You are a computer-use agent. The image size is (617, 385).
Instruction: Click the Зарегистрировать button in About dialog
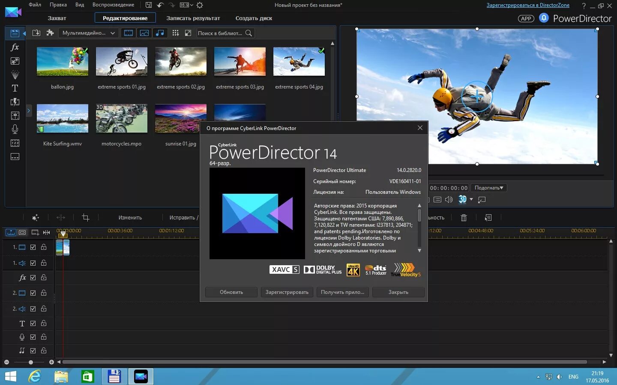pyautogui.click(x=287, y=292)
